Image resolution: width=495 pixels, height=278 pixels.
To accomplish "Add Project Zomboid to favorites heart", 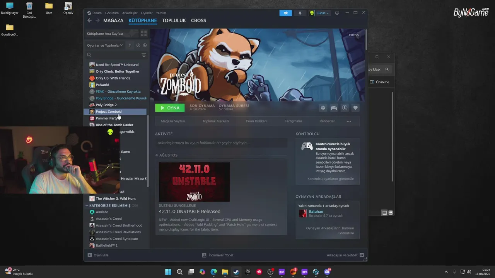I will coord(355,108).
